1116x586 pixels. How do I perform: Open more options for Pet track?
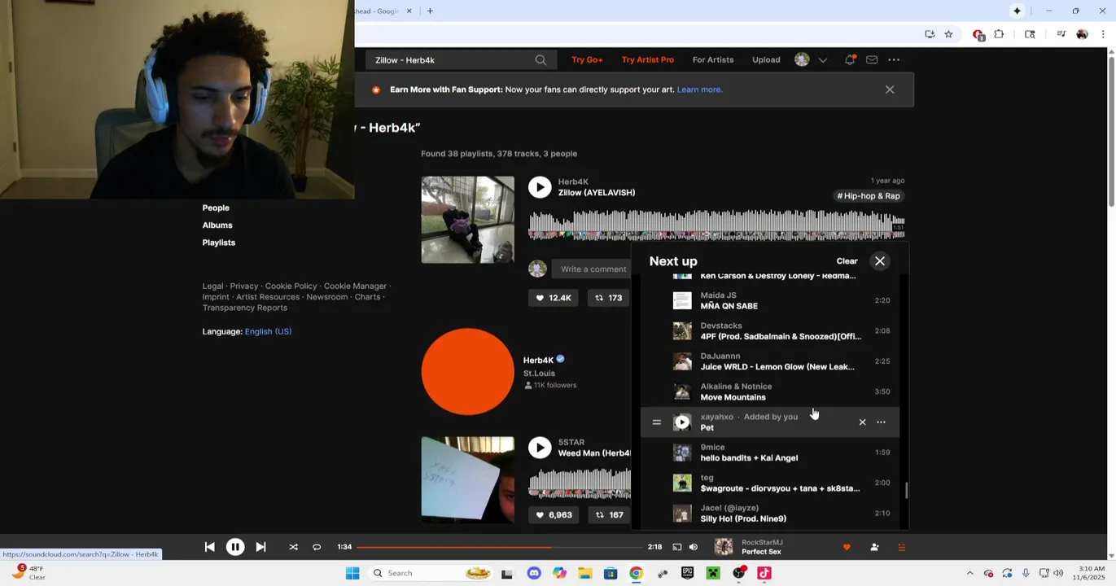click(881, 422)
